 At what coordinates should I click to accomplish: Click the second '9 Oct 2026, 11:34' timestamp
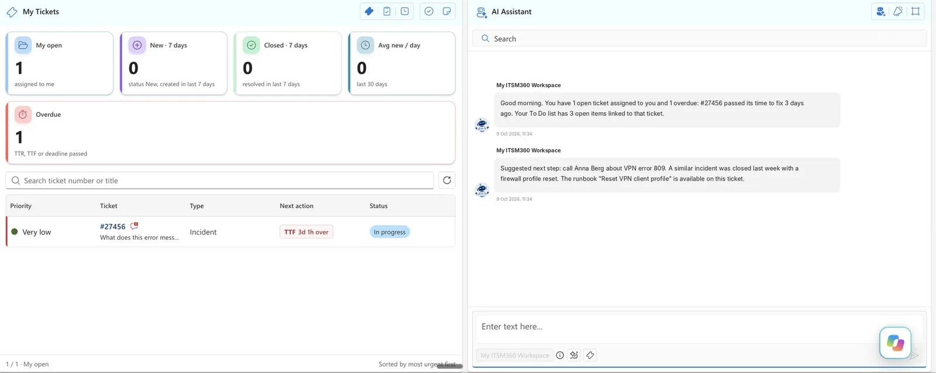coord(514,199)
